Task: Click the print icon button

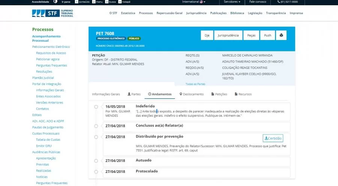Action: tap(281, 35)
